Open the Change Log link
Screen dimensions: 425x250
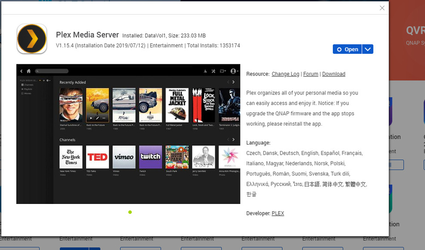point(285,74)
